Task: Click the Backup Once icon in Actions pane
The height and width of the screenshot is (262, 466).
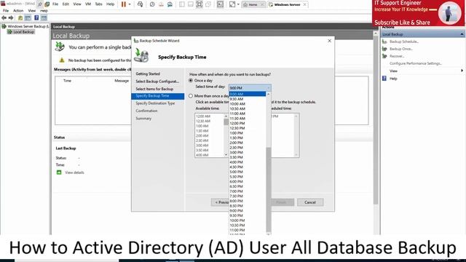Action: coord(384,49)
